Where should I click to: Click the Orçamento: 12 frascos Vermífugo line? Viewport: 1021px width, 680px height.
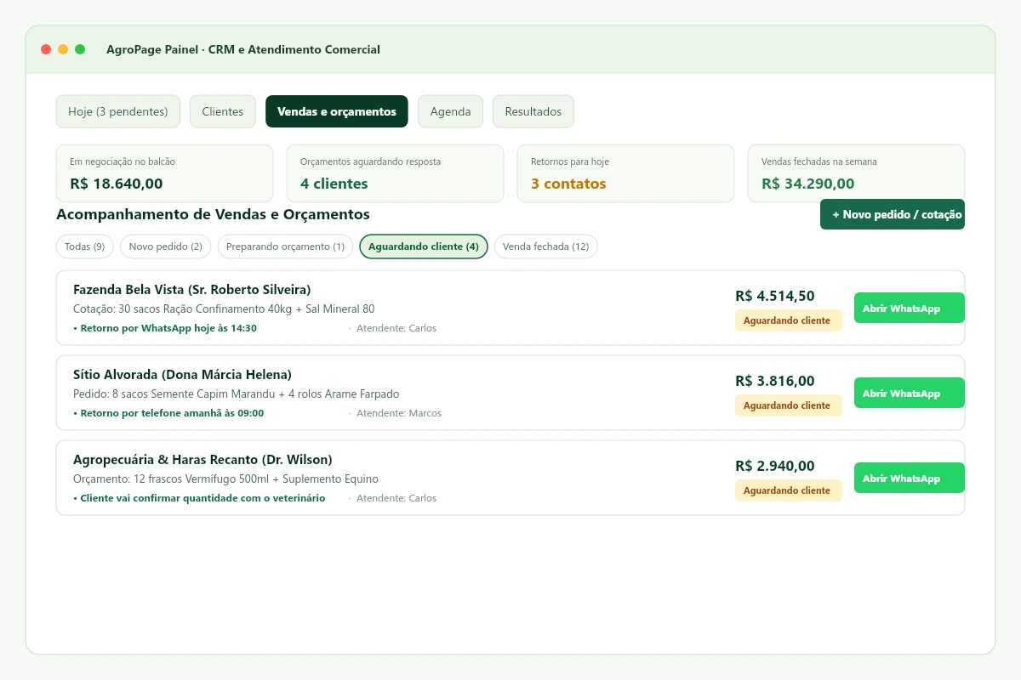[x=226, y=479]
